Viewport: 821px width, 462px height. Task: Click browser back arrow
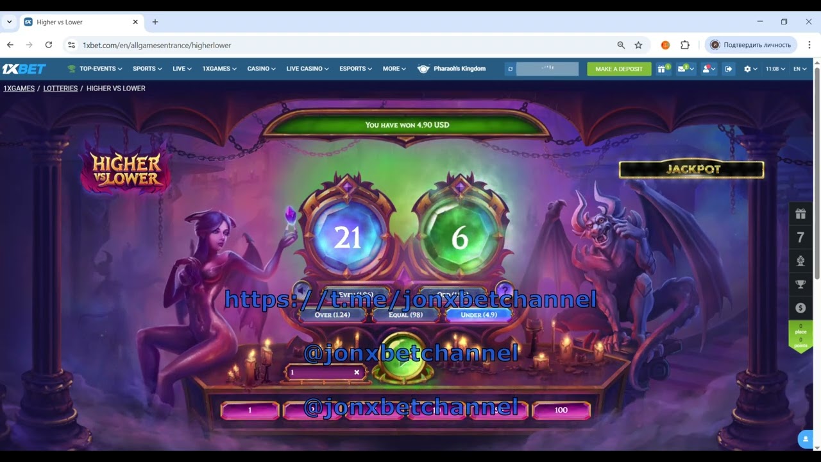coord(10,45)
